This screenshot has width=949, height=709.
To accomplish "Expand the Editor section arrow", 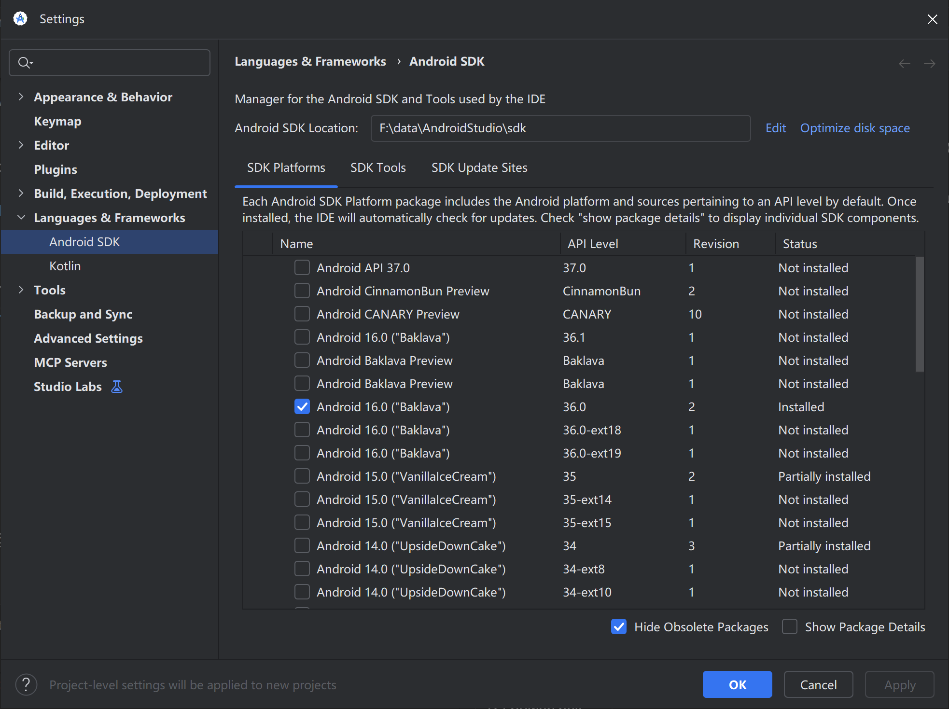I will click(21, 145).
